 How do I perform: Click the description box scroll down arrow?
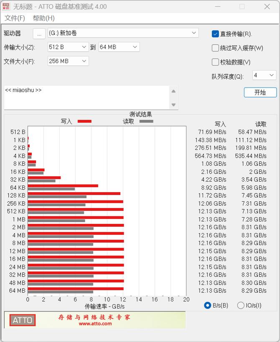tap(173, 105)
